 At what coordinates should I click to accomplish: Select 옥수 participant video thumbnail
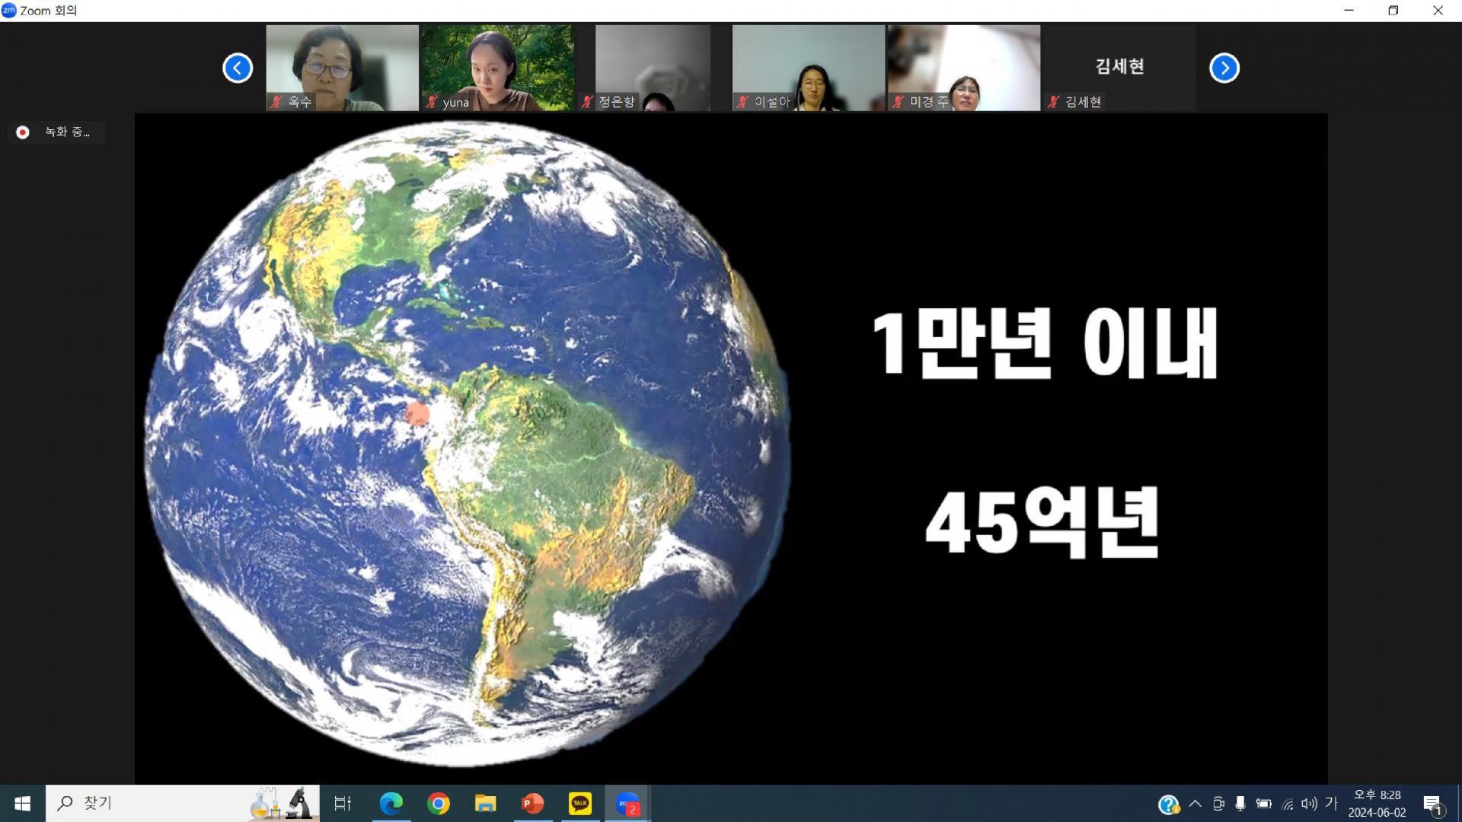tap(342, 67)
